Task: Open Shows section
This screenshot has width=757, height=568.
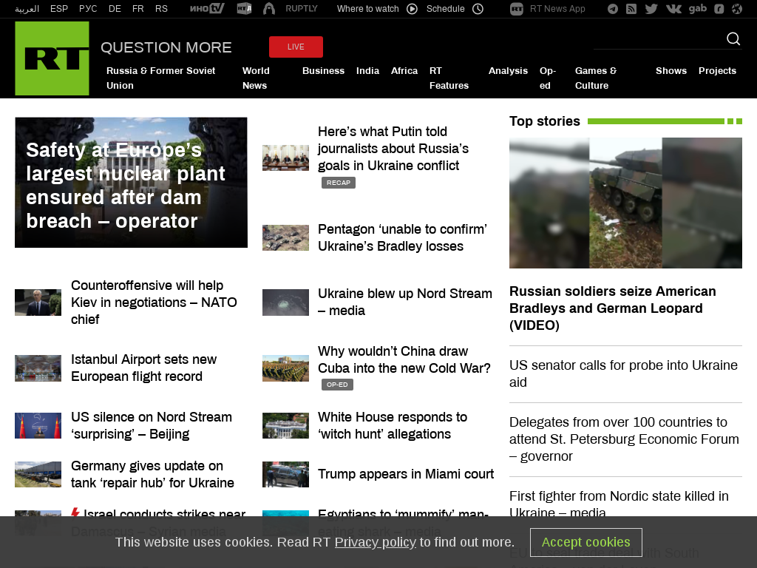Action: (671, 70)
